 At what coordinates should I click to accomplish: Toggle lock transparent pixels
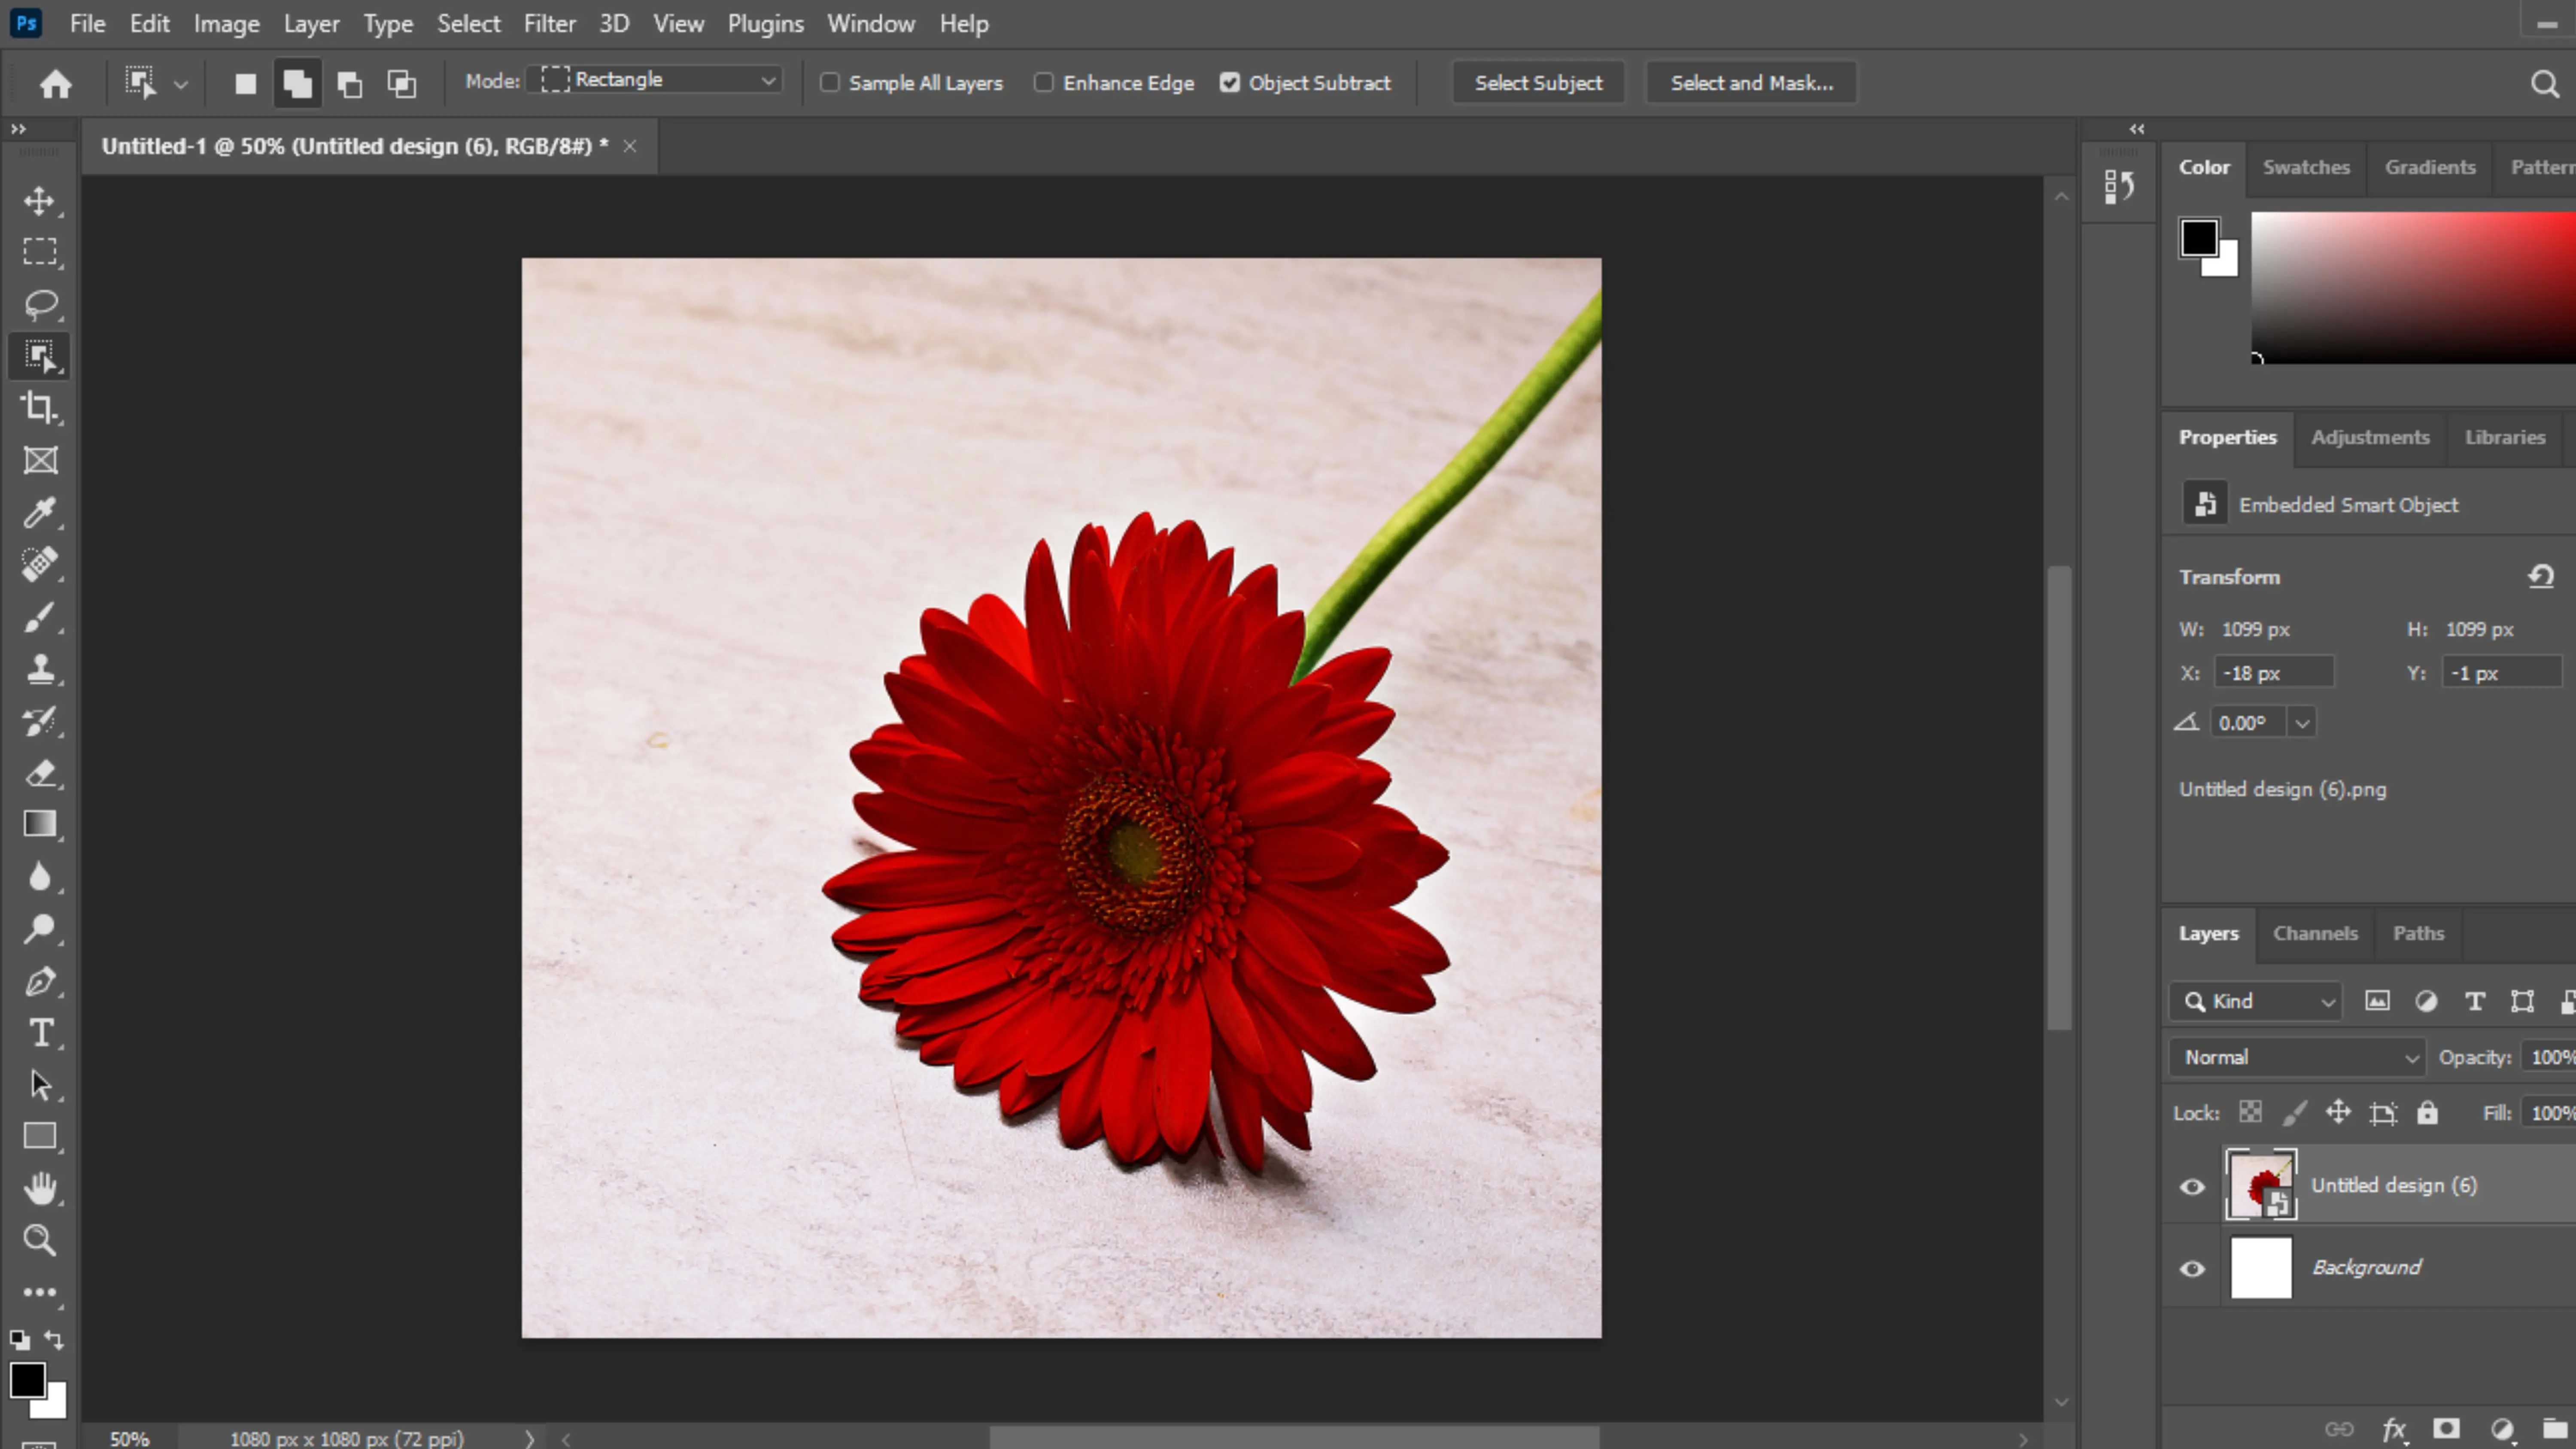click(x=2250, y=1112)
